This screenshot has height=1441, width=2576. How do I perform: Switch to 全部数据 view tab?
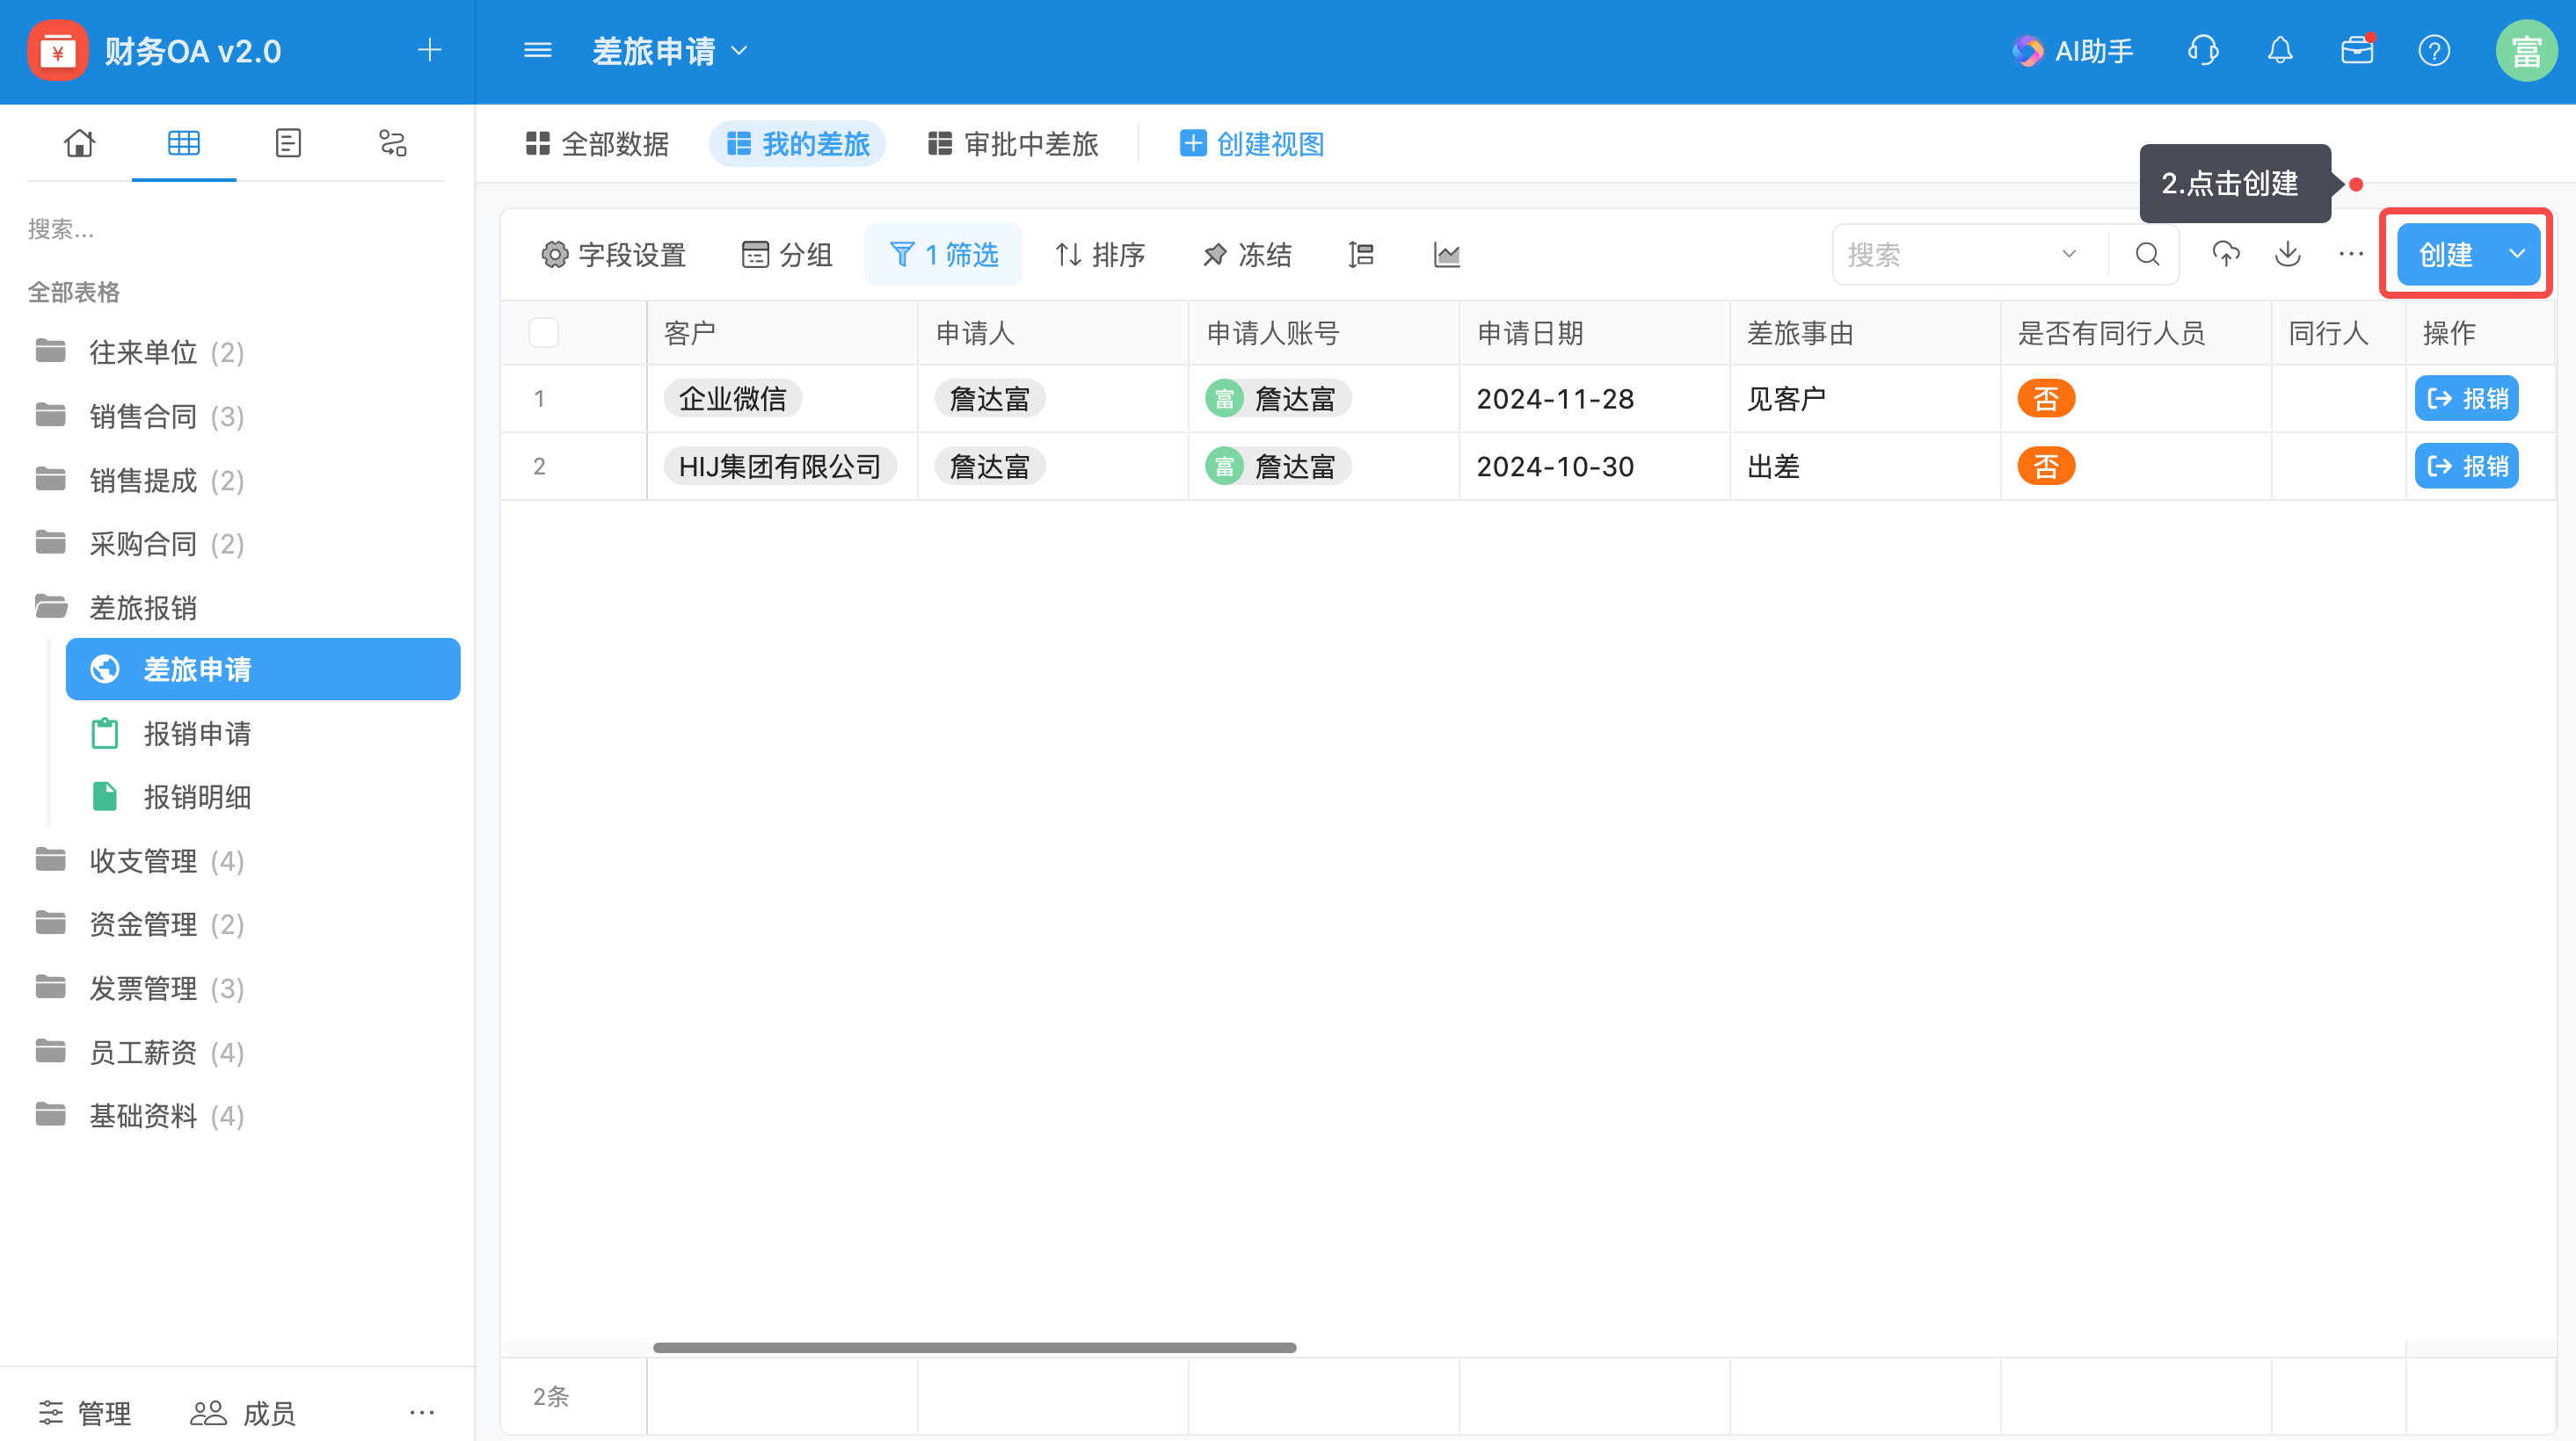coord(597,144)
